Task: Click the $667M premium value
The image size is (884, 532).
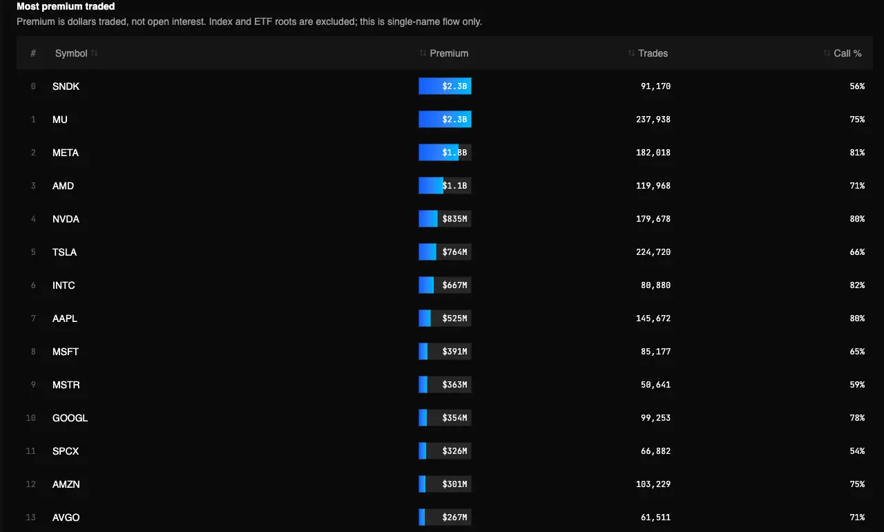Action: pos(455,285)
